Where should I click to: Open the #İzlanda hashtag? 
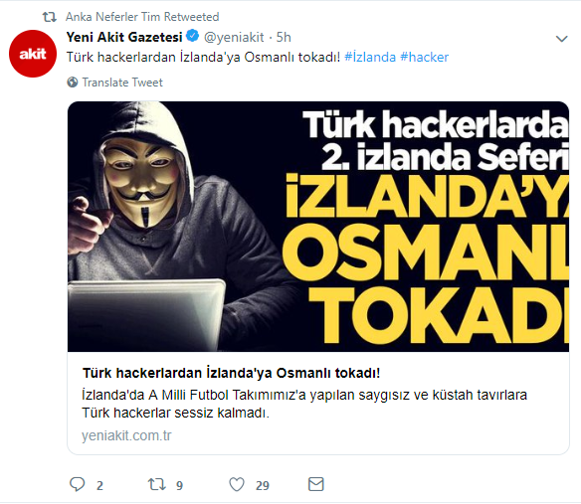[x=370, y=57]
